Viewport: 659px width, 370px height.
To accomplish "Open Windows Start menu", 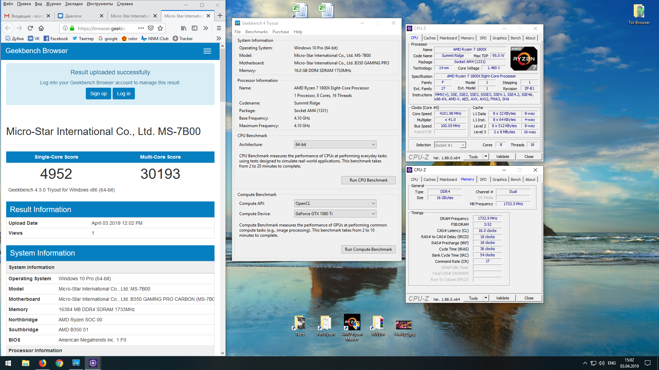I will click(x=8, y=363).
